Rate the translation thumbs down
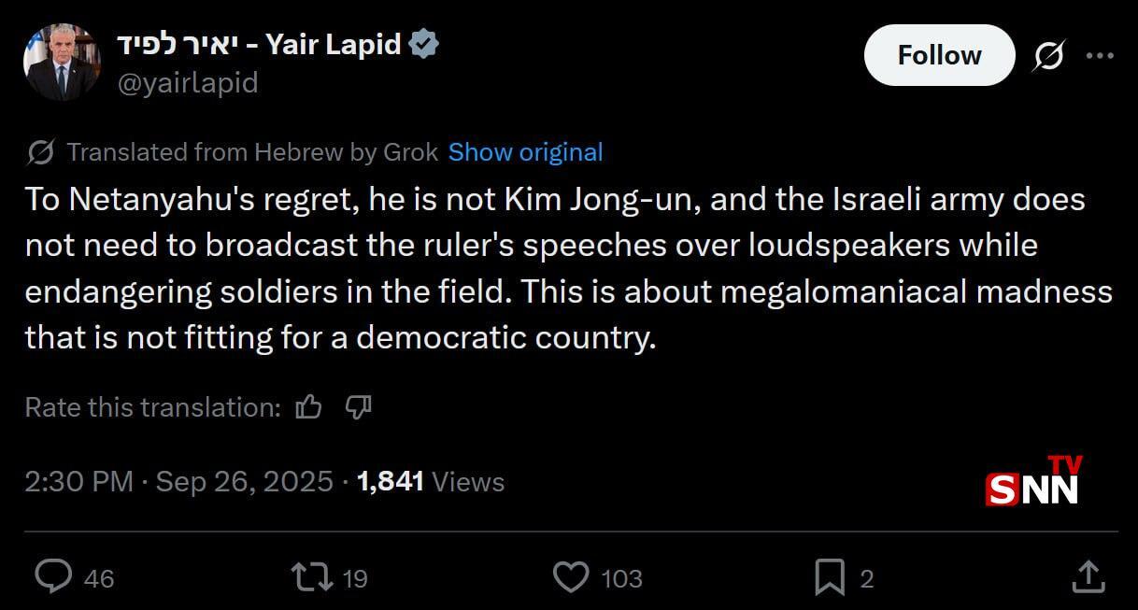The width and height of the screenshot is (1138, 610). tap(359, 407)
